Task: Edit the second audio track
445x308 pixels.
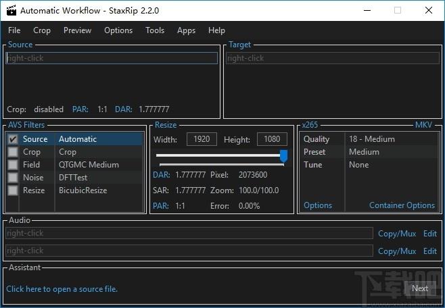Action: [430, 251]
